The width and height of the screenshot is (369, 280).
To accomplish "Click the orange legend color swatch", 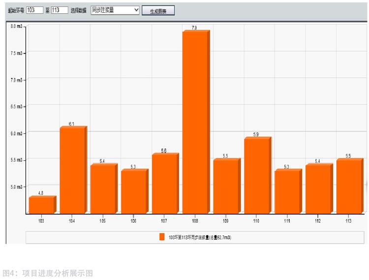I will point(162,237).
